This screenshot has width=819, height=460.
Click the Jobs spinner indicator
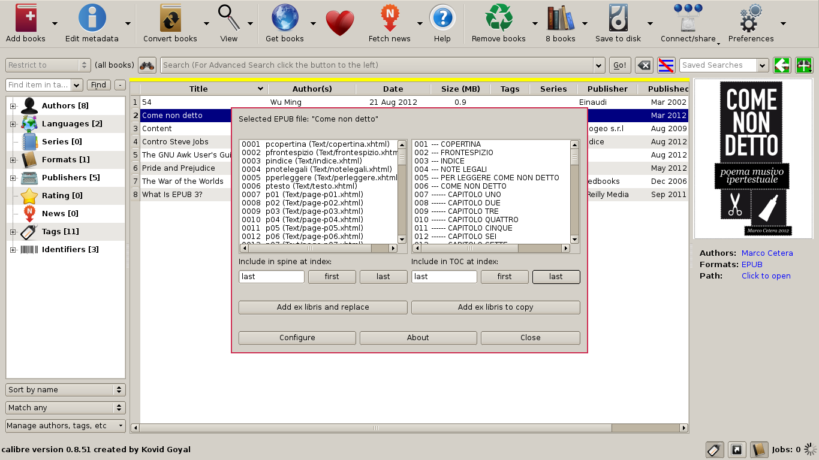tap(811, 449)
